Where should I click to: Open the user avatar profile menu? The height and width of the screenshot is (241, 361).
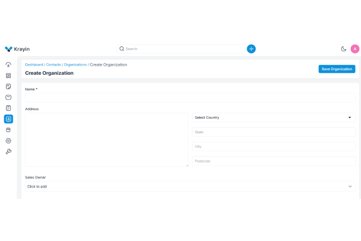tap(355, 49)
